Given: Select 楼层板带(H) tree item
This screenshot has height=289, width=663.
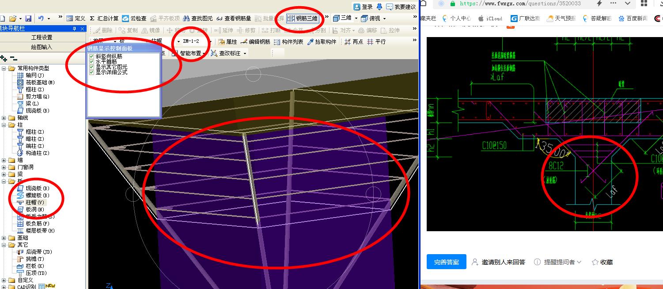Looking at the screenshot, I should 36,231.
